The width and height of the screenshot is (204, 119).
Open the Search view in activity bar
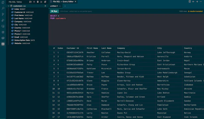pos(3,8)
